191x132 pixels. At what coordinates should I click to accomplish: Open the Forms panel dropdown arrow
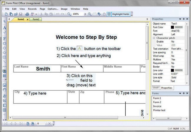(180, 93)
